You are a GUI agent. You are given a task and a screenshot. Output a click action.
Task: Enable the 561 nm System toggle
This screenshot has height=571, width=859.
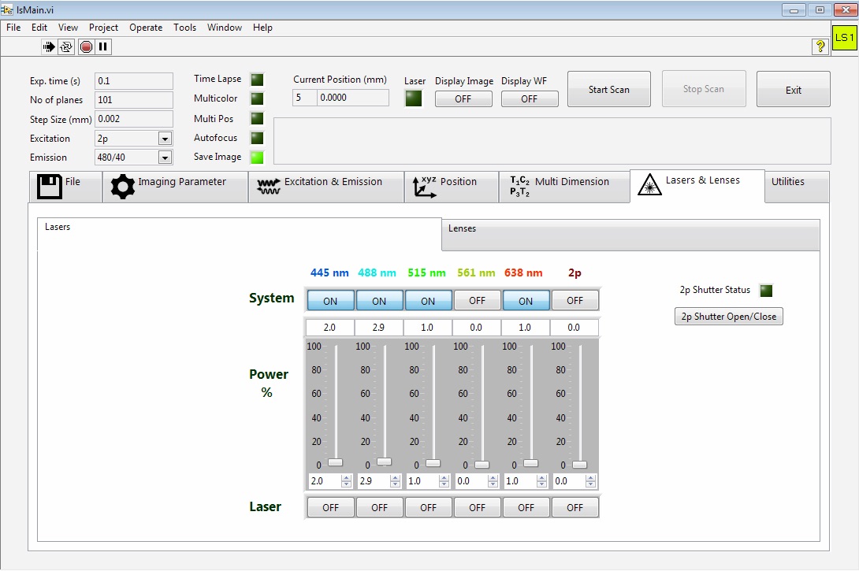click(477, 301)
